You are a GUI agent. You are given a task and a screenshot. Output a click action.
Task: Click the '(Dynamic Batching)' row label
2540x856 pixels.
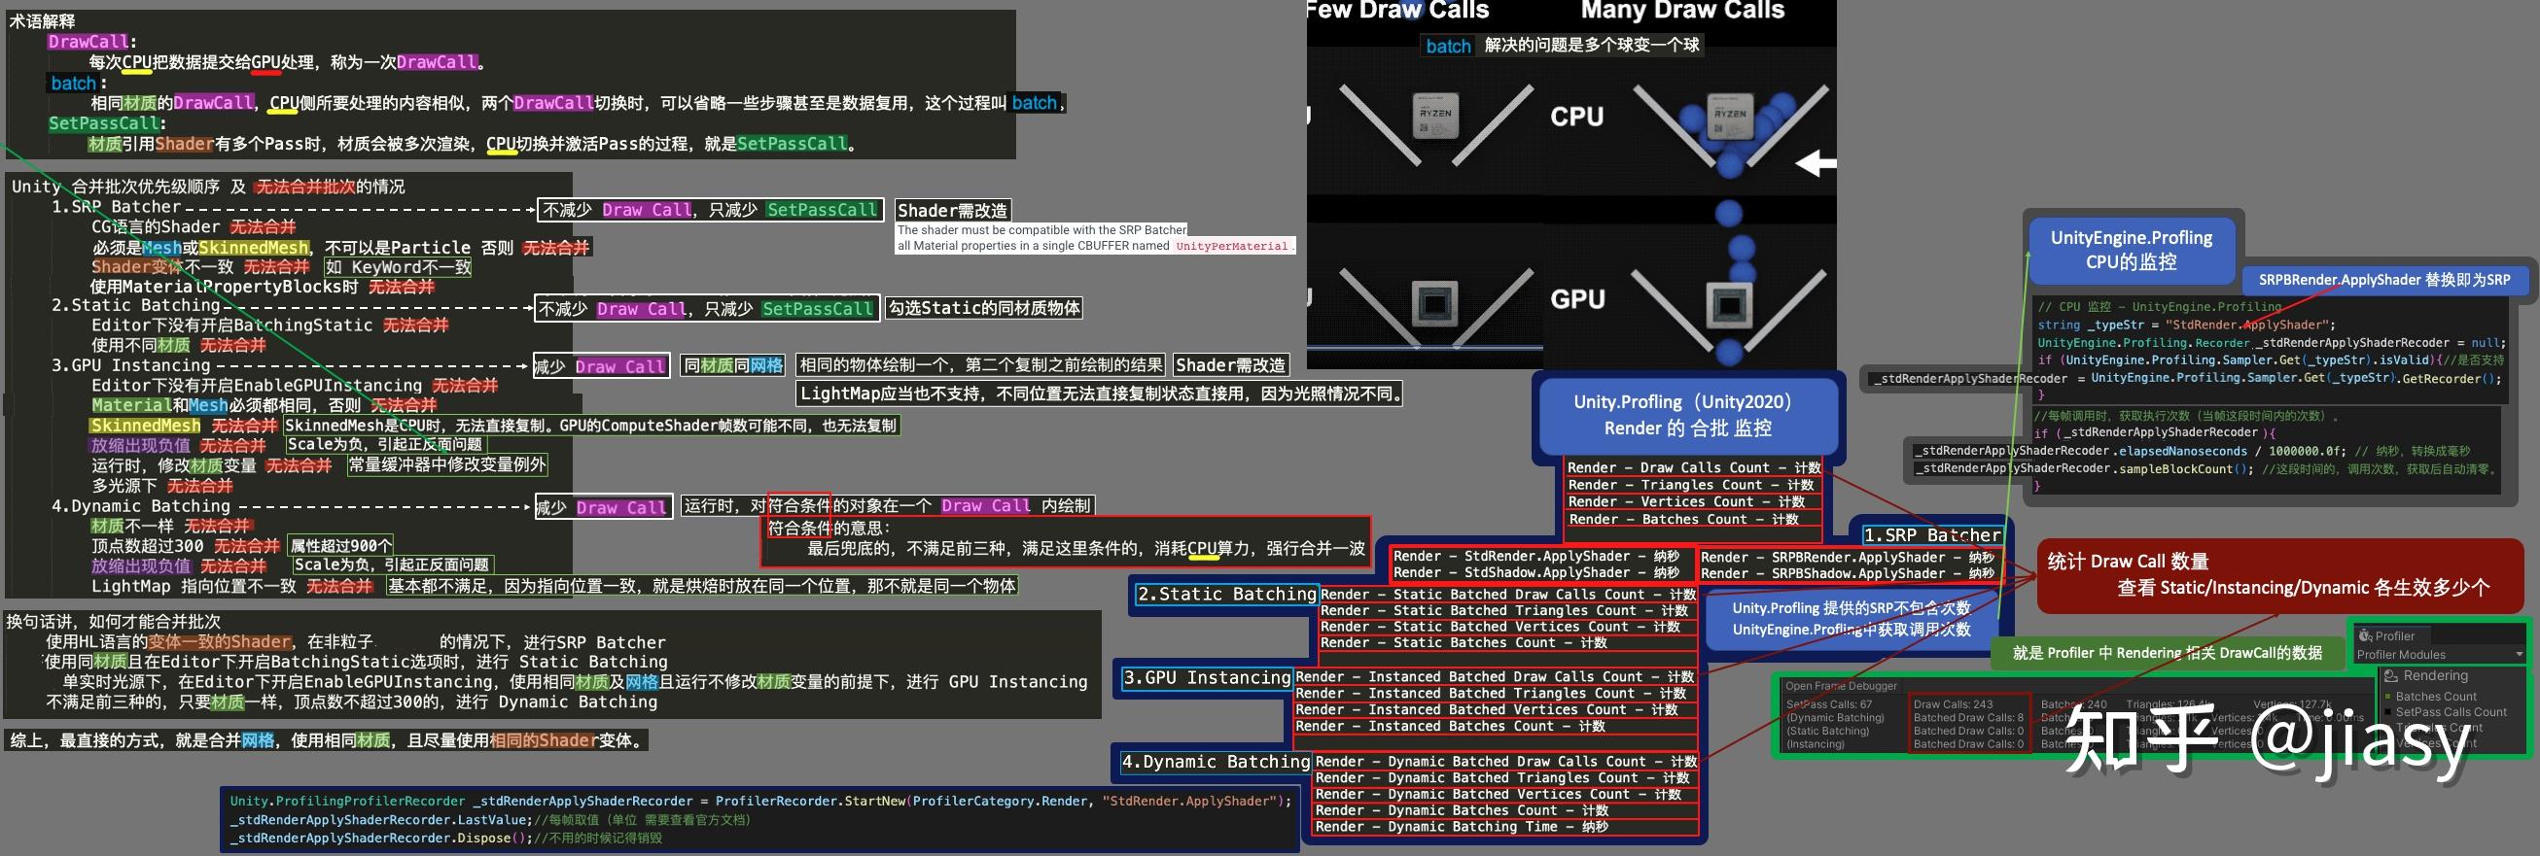(x=1835, y=718)
